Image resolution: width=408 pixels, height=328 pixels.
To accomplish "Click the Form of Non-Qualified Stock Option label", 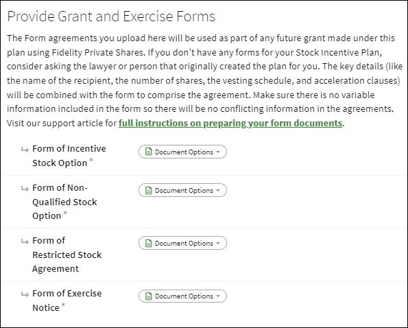I will 64,202.
